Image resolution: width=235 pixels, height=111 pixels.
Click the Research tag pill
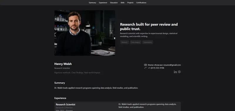point(124,42)
